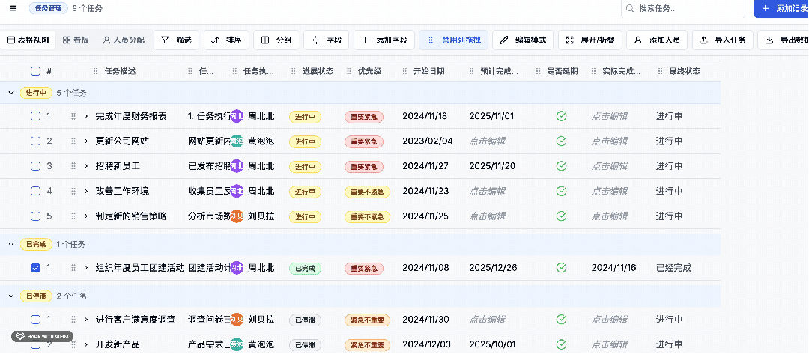
Task: Click drag handle of 进展状态 column
Action: coord(293,72)
